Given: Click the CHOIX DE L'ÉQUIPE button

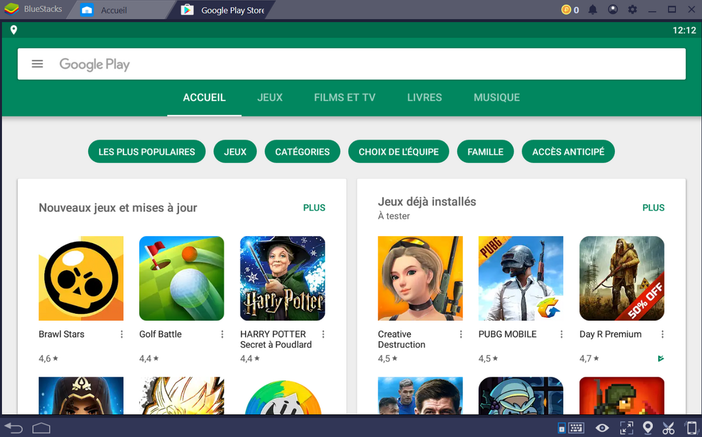Looking at the screenshot, I should [x=398, y=151].
